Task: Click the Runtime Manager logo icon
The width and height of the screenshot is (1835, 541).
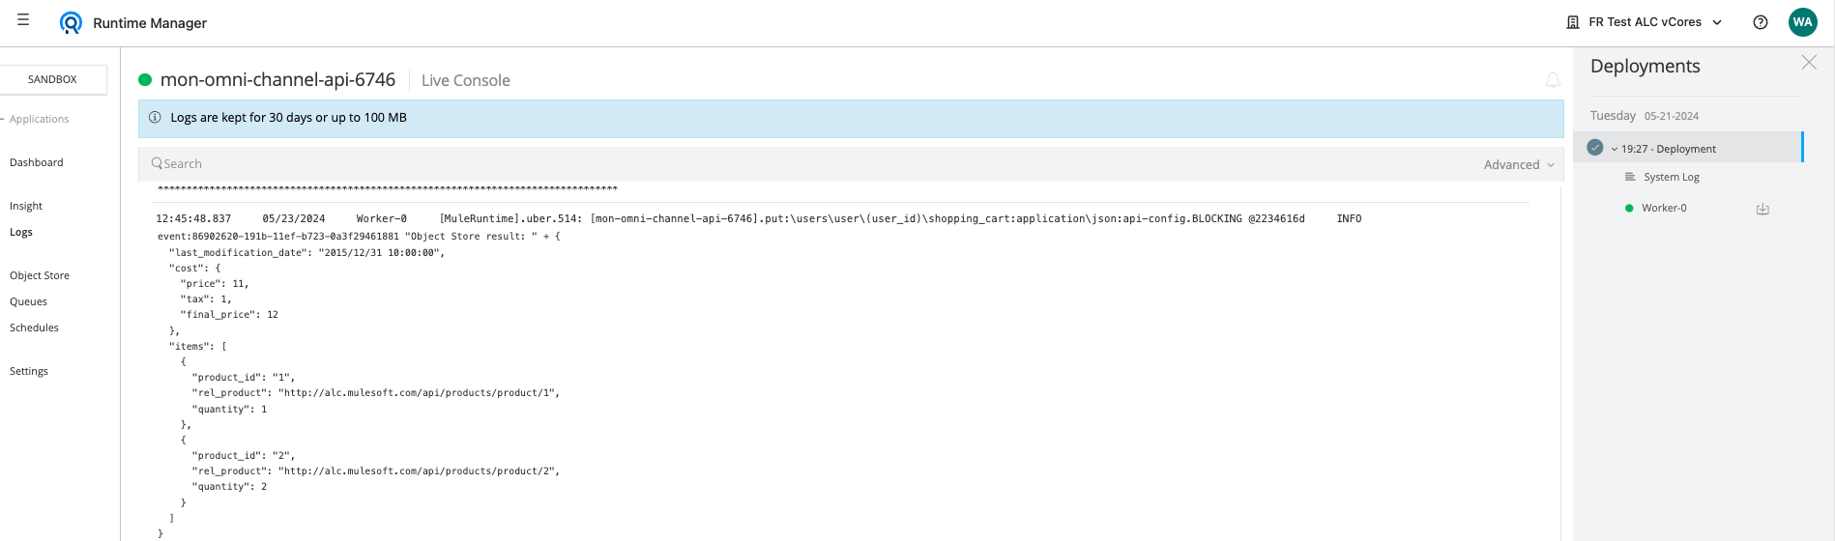Action: (71, 22)
